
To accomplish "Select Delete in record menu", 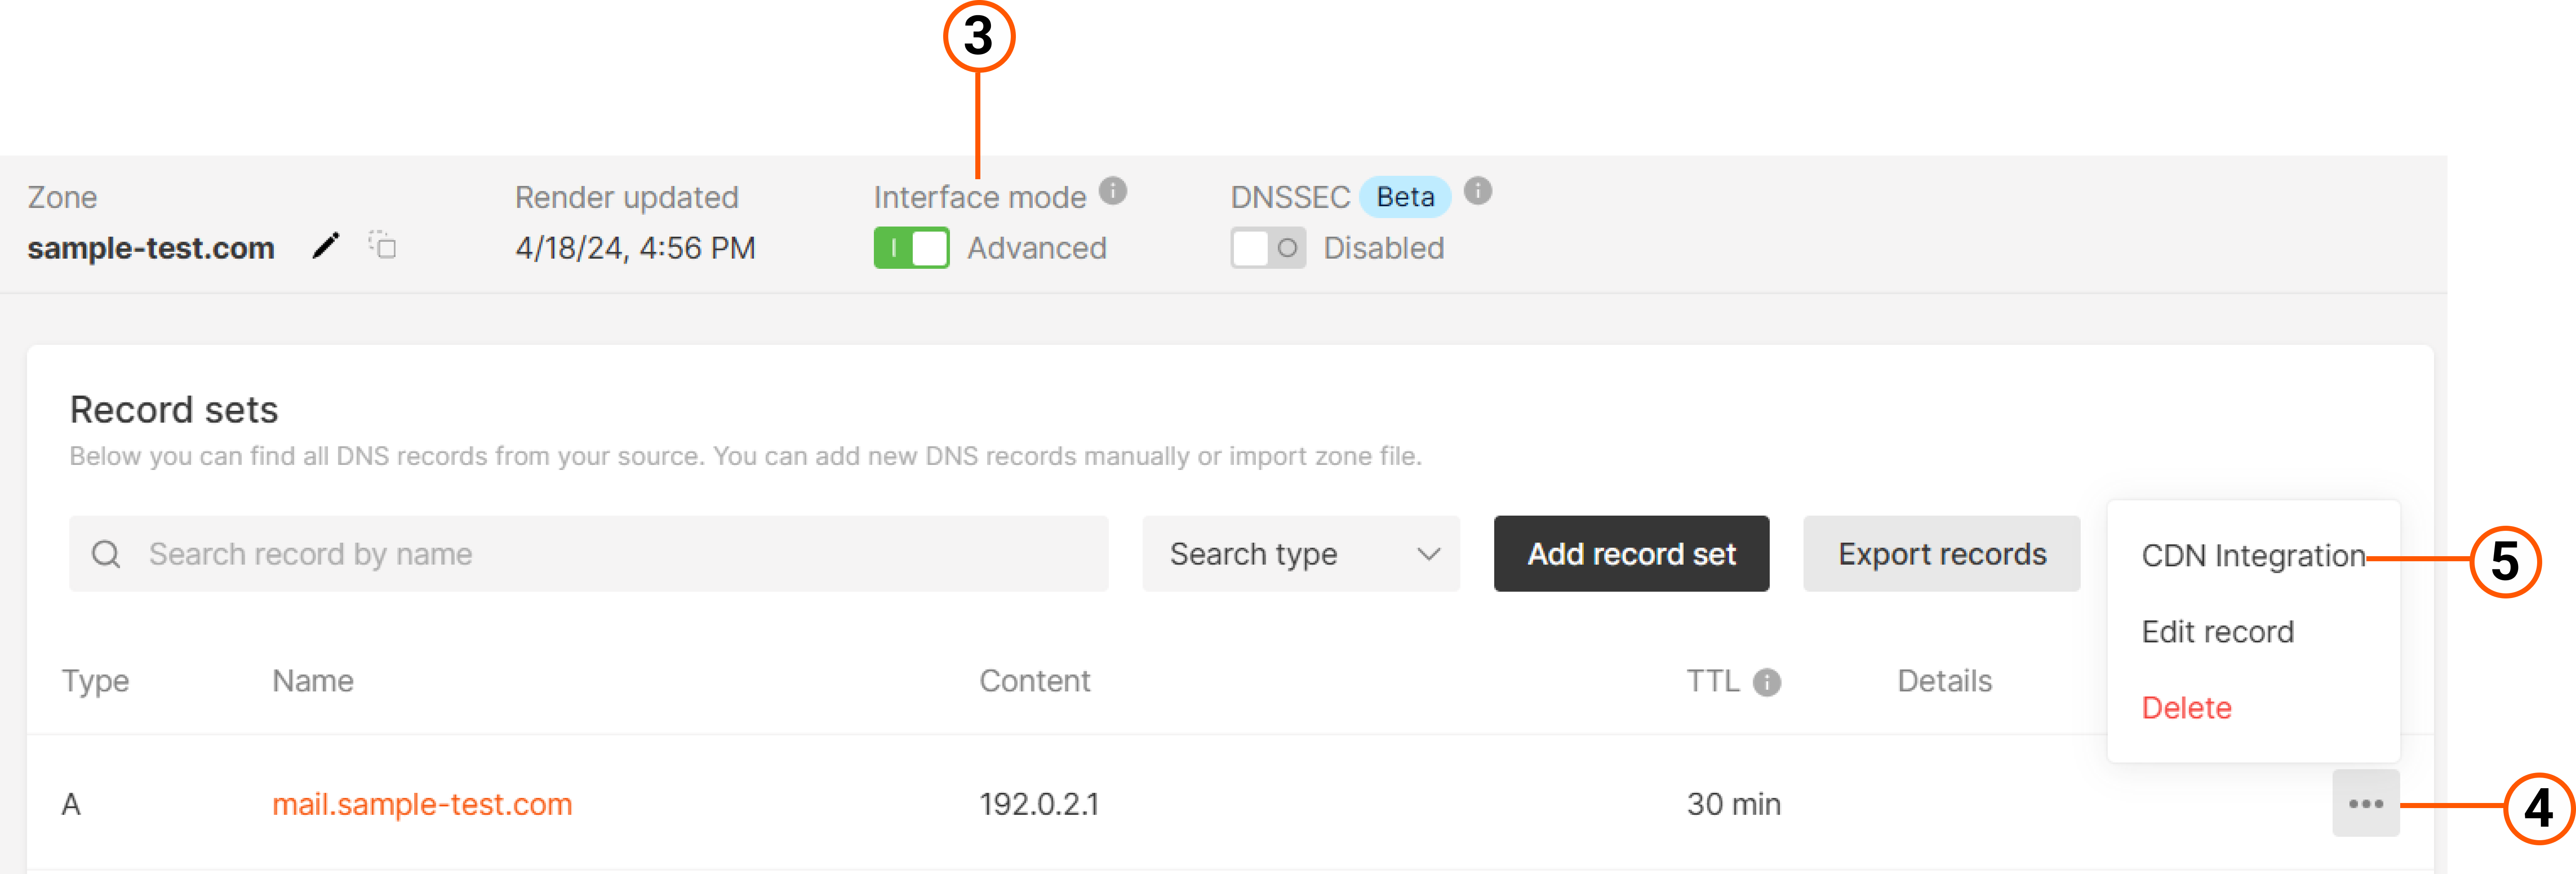I will click(x=2186, y=708).
